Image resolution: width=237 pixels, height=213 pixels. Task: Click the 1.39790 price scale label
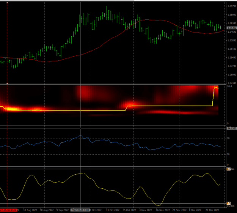coord(232,6)
